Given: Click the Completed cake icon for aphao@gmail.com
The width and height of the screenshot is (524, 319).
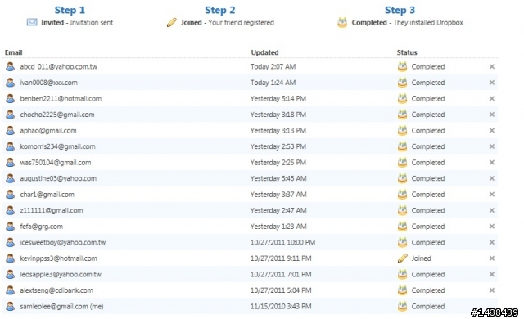Looking at the screenshot, I should coord(402,130).
